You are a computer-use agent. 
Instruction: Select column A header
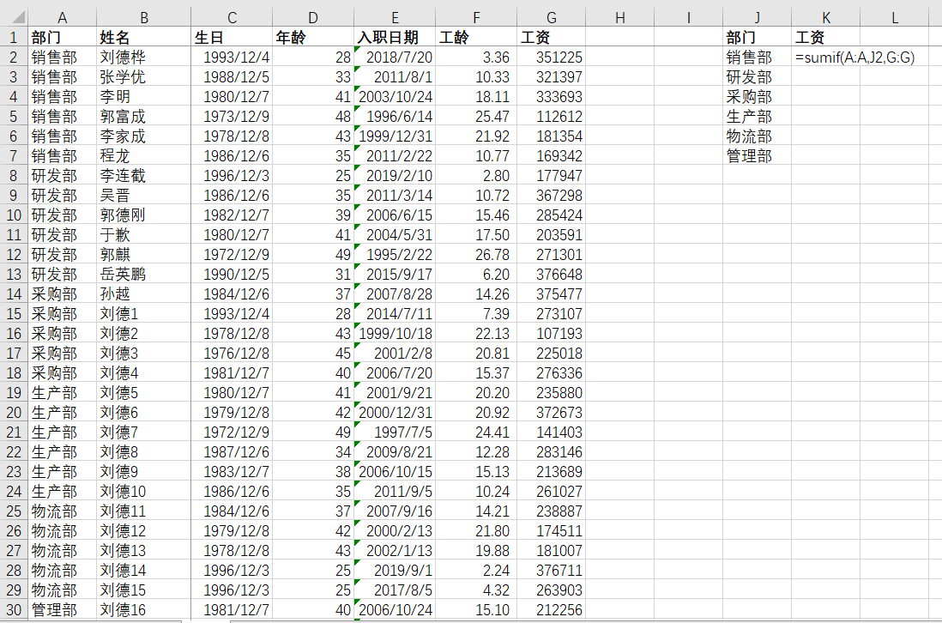pos(62,17)
